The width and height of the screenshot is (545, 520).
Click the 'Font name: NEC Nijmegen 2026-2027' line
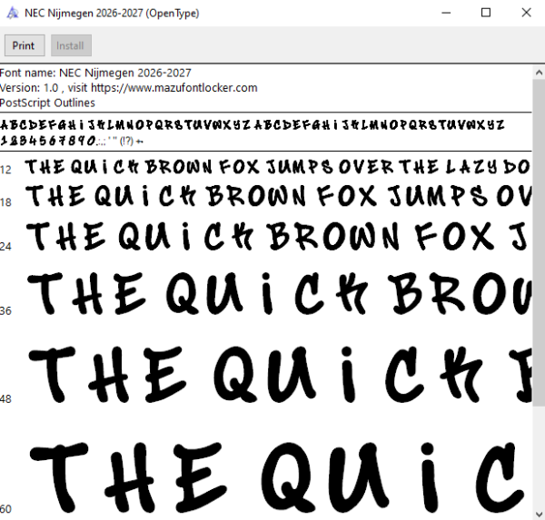(x=95, y=73)
